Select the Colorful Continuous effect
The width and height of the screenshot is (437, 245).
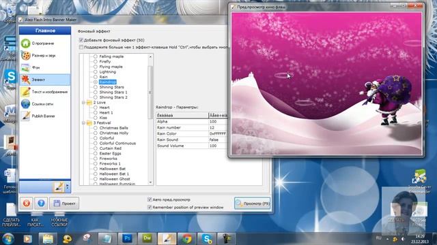tap(117, 144)
